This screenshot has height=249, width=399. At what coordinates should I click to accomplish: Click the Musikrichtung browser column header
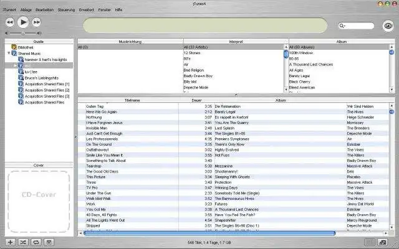(x=130, y=42)
